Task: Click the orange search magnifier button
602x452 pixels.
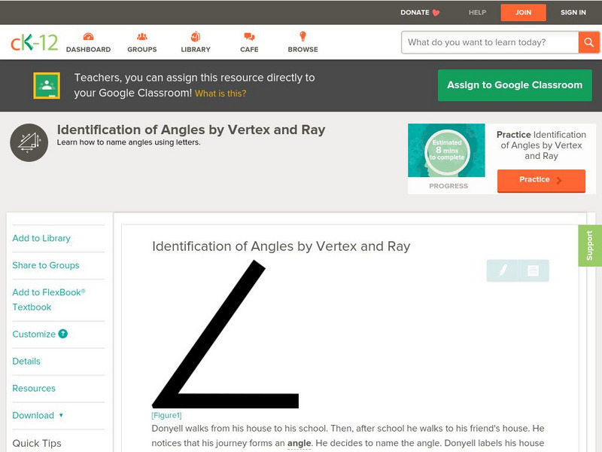Action: (588, 42)
